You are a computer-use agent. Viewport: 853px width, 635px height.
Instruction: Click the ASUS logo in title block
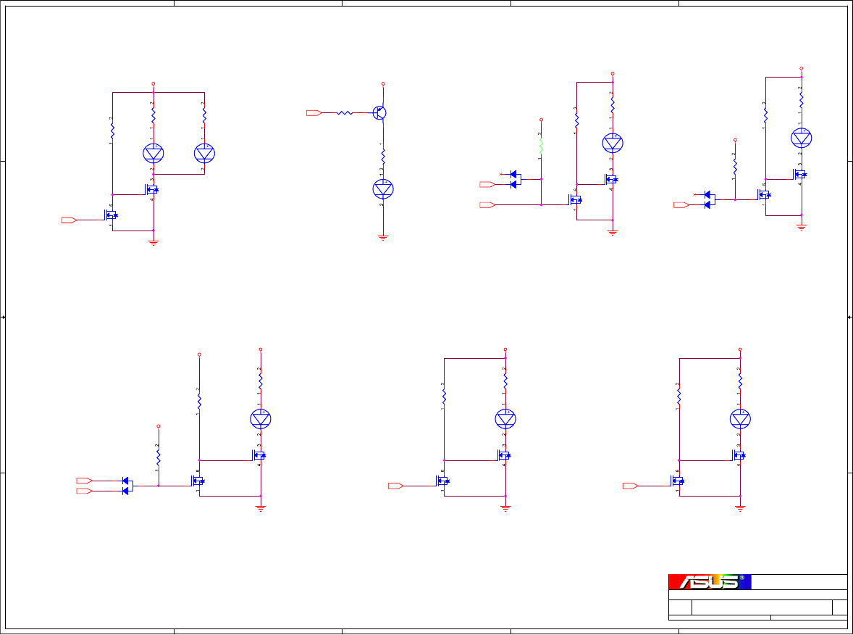click(710, 581)
